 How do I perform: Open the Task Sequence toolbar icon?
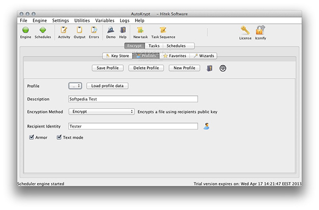(163, 30)
